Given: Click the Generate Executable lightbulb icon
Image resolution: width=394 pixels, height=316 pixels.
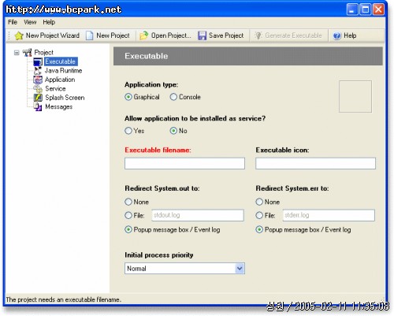Looking at the screenshot, I should tap(258, 35).
